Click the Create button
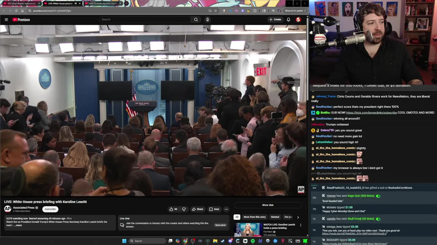 click(x=275, y=19)
